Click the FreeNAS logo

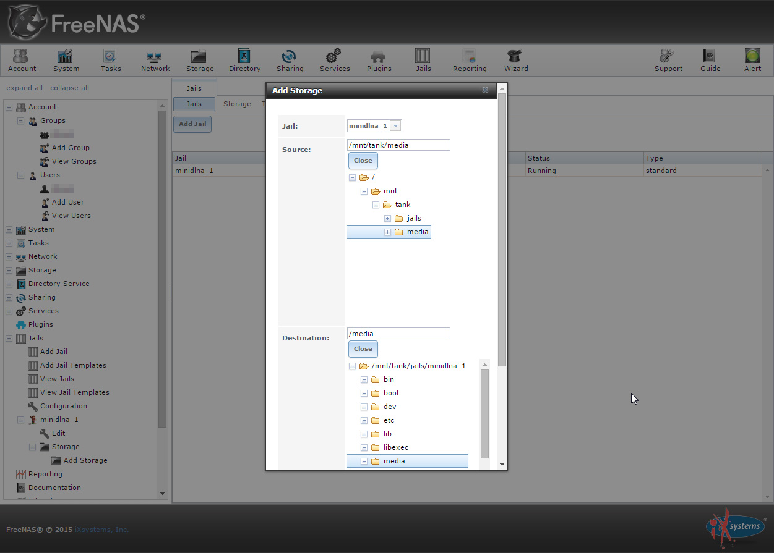tap(76, 22)
